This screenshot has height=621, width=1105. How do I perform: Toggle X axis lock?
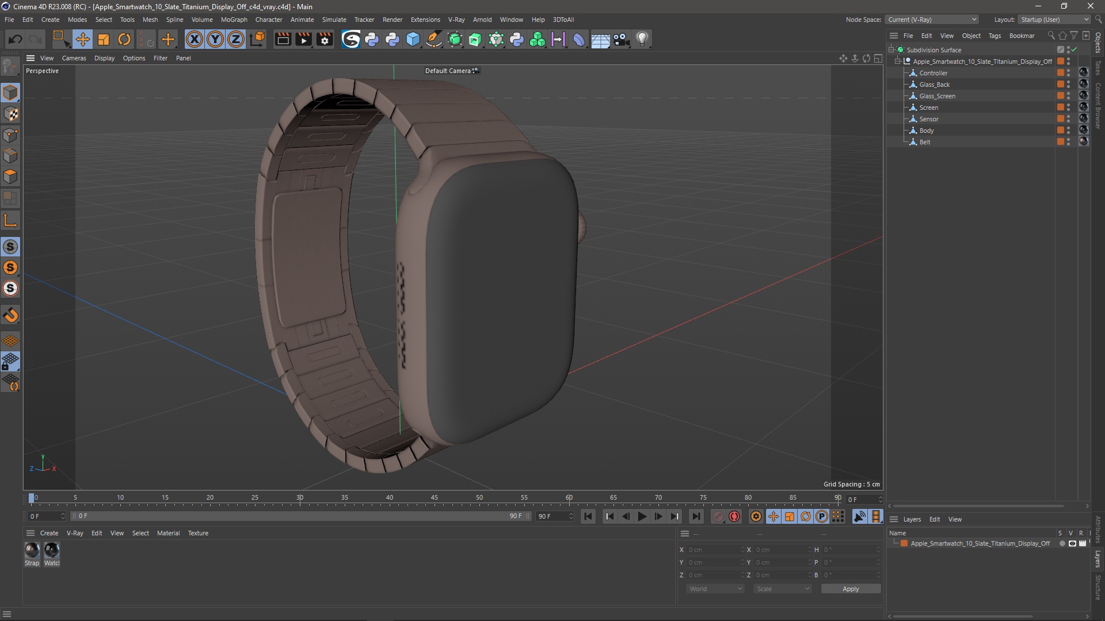click(x=195, y=39)
